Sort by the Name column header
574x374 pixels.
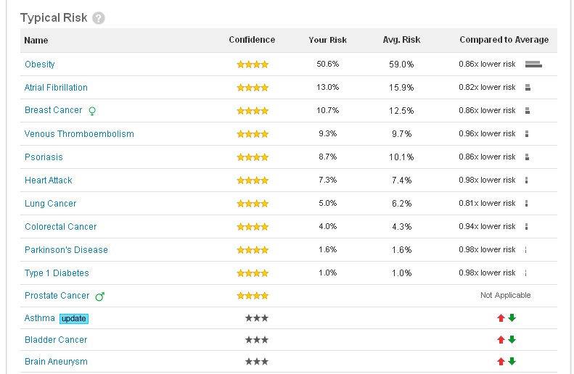(x=36, y=41)
